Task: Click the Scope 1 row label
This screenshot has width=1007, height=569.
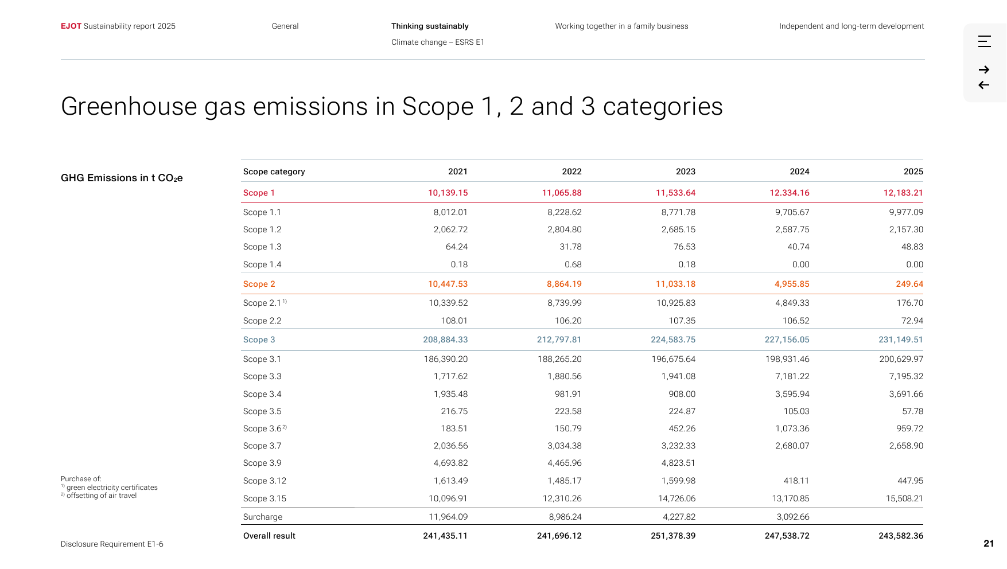Action: (x=259, y=193)
